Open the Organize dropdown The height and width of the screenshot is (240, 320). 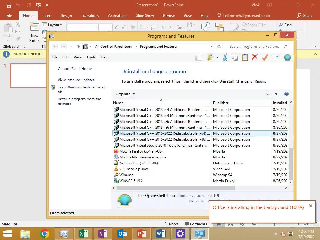125,94
